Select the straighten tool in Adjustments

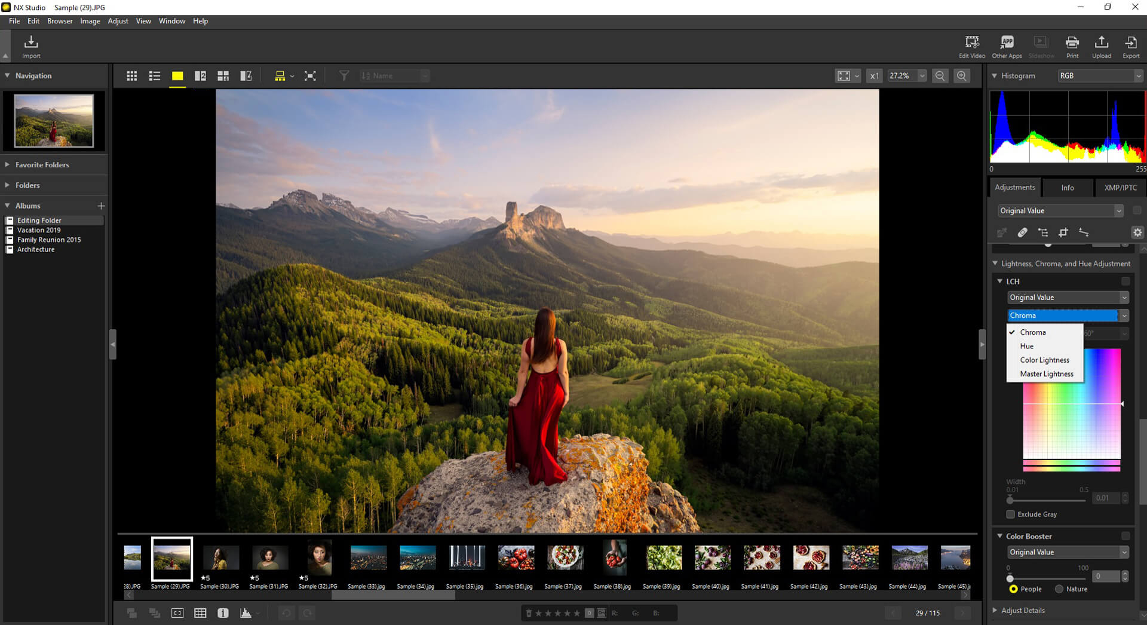[x=1084, y=232]
